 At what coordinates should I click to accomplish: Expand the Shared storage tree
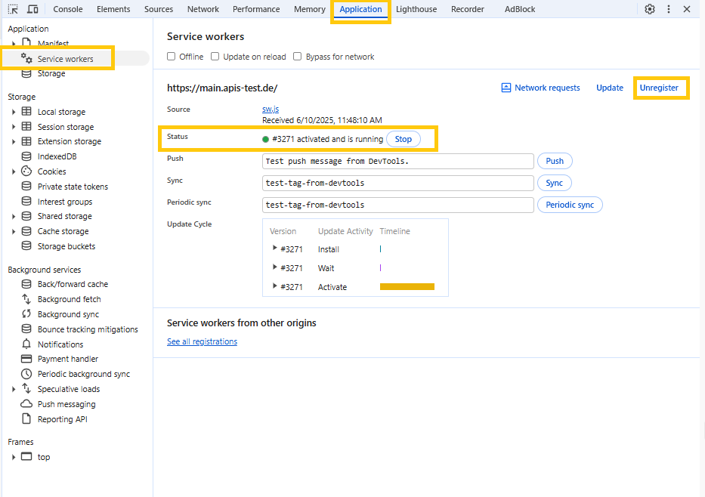(14, 217)
